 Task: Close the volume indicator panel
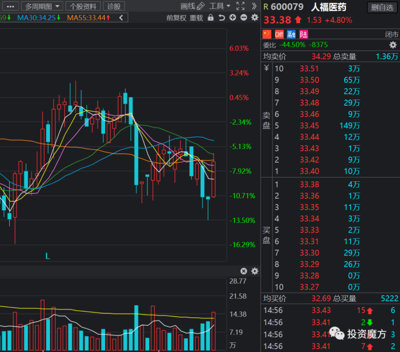point(244,271)
